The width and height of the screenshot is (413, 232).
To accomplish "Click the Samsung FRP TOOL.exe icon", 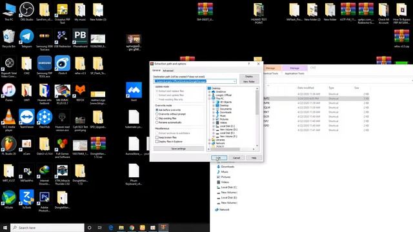I will pyautogui.click(x=45, y=64).
